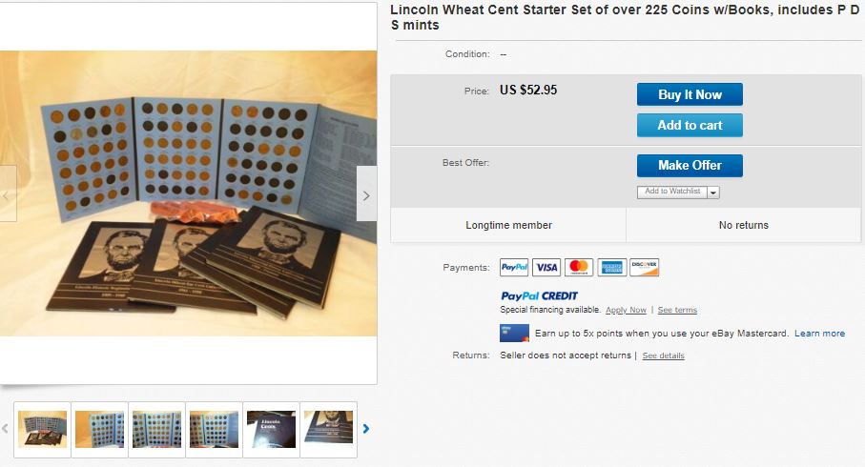Click the Buy It Now button

point(690,94)
